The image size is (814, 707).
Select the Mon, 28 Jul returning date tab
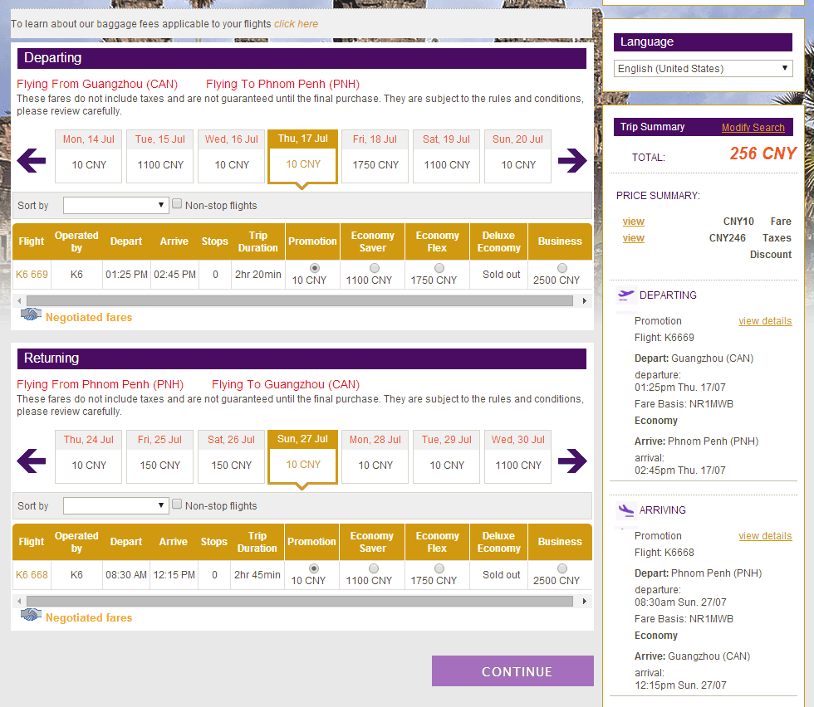coord(375,456)
